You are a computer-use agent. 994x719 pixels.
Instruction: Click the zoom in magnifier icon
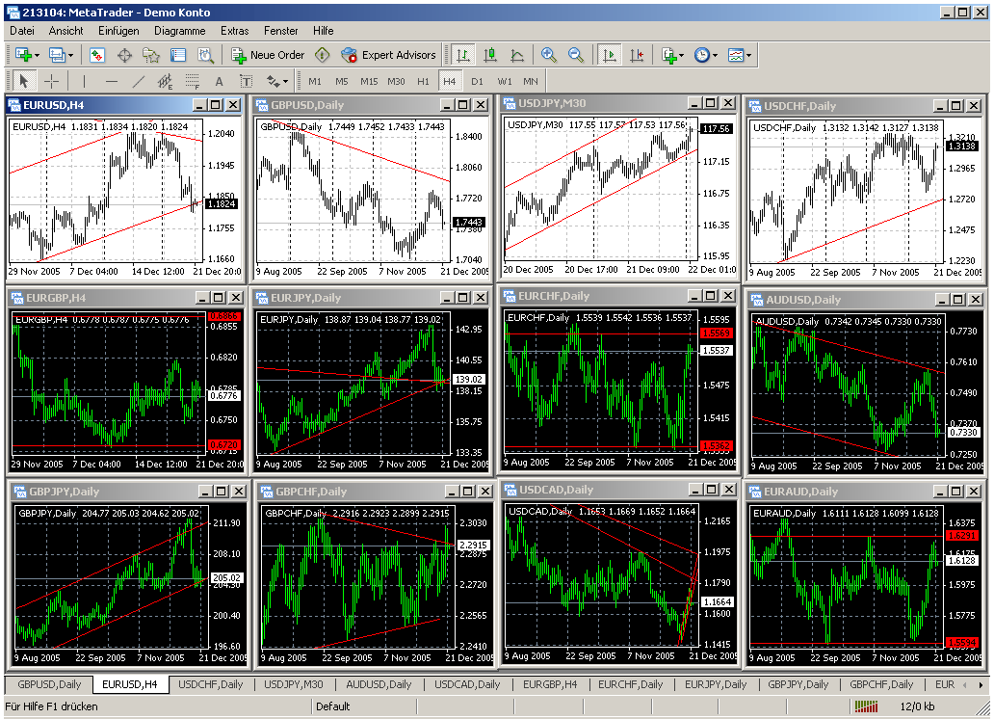pos(548,55)
